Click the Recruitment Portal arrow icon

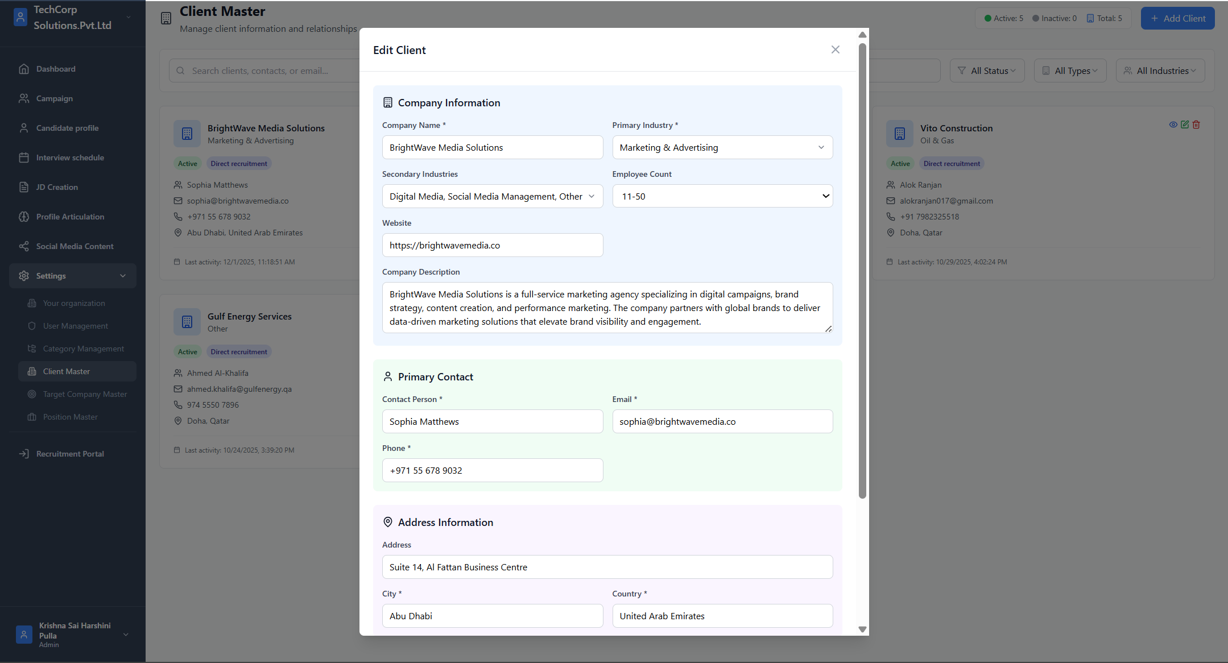coord(23,454)
